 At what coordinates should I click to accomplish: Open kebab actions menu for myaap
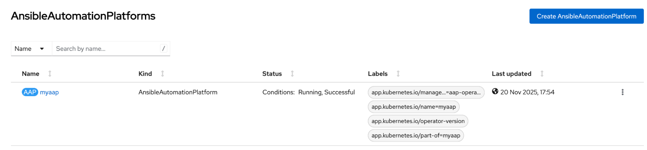(622, 92)
